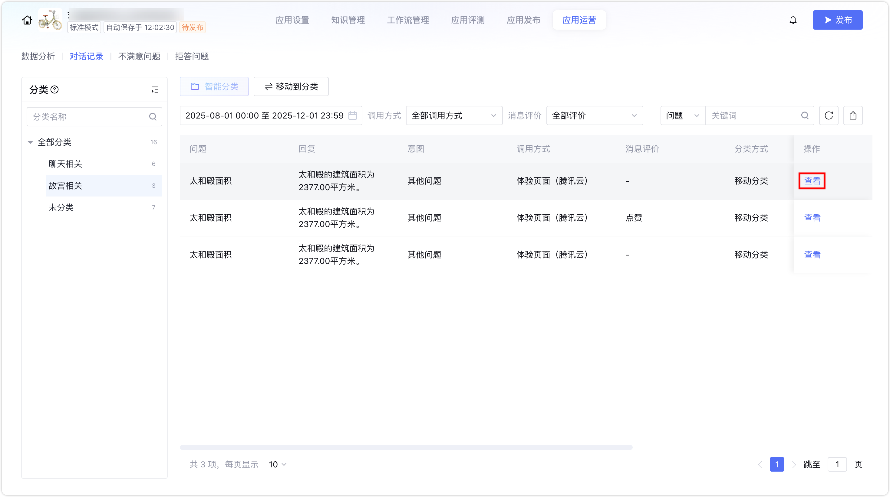Open the 全部调用方式 dropdown
Screen dimensions: 890x497
[454, 115]
